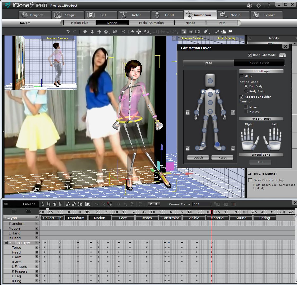Click the zoom region icon in timeline toolbar
The height and width of the screenshot is (285, 297).
pos(81,204)
